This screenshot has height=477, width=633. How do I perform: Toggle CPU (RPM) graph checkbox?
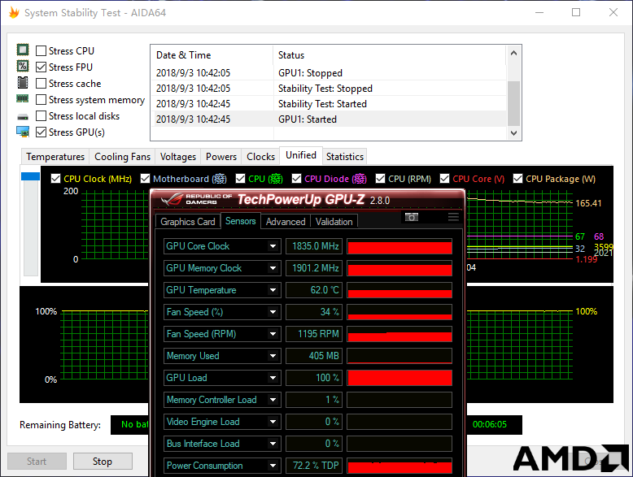(380, 179)
